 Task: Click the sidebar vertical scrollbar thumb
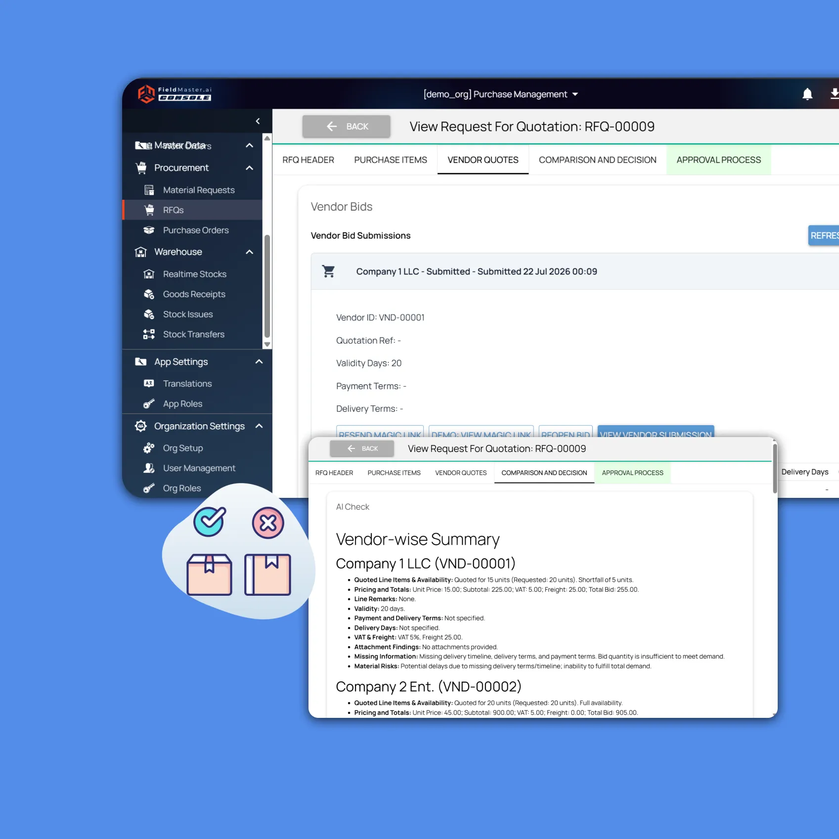coord(267,286)
